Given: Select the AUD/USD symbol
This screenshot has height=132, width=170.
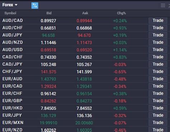Looking at the screenshot, I should coord(13,50).
